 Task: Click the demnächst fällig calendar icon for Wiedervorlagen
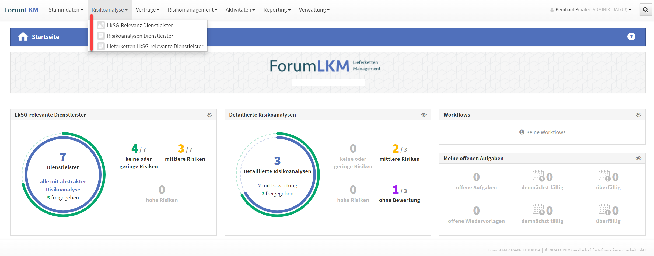[538, 209]
